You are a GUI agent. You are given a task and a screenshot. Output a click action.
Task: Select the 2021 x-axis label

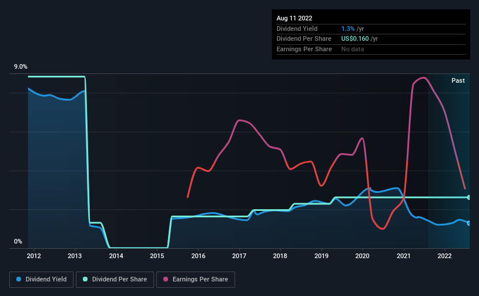pyautogui.click(x=404, y=256)
